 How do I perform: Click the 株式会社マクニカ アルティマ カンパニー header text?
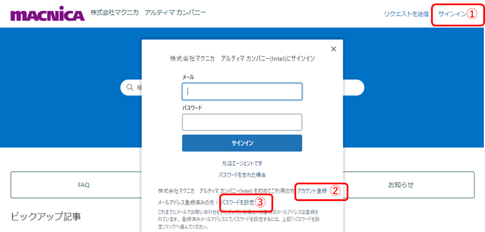tap(148, 13)
